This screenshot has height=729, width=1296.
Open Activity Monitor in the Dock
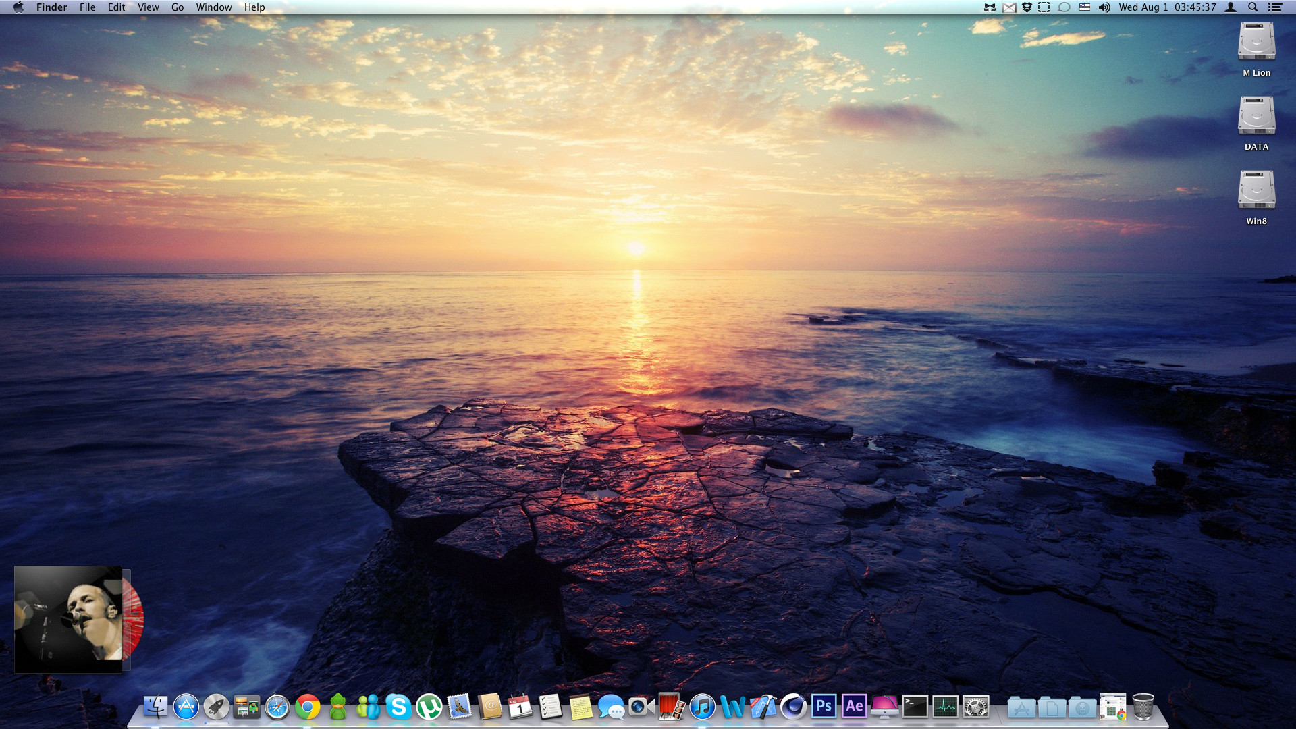tap(945, 707)
